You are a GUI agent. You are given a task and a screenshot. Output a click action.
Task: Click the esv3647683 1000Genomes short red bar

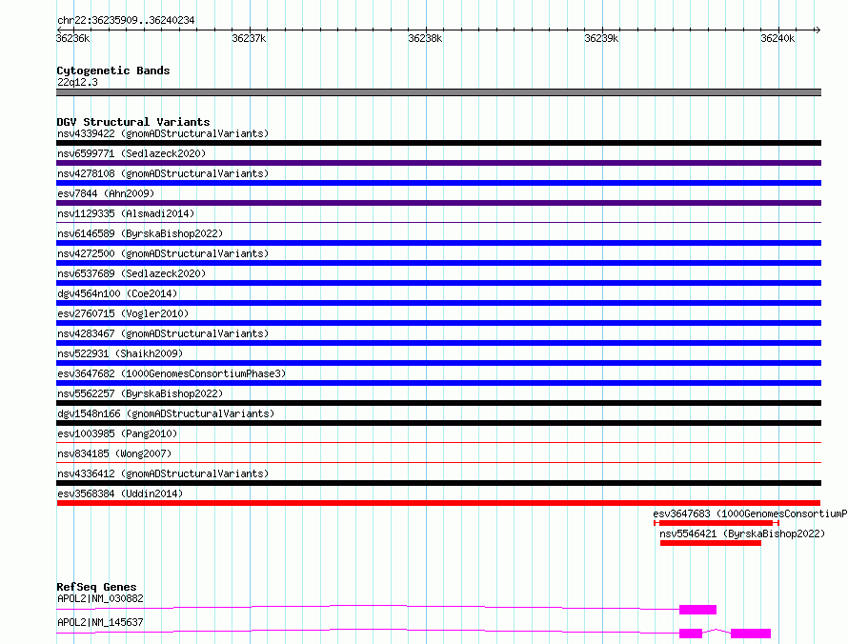(716, 523)
